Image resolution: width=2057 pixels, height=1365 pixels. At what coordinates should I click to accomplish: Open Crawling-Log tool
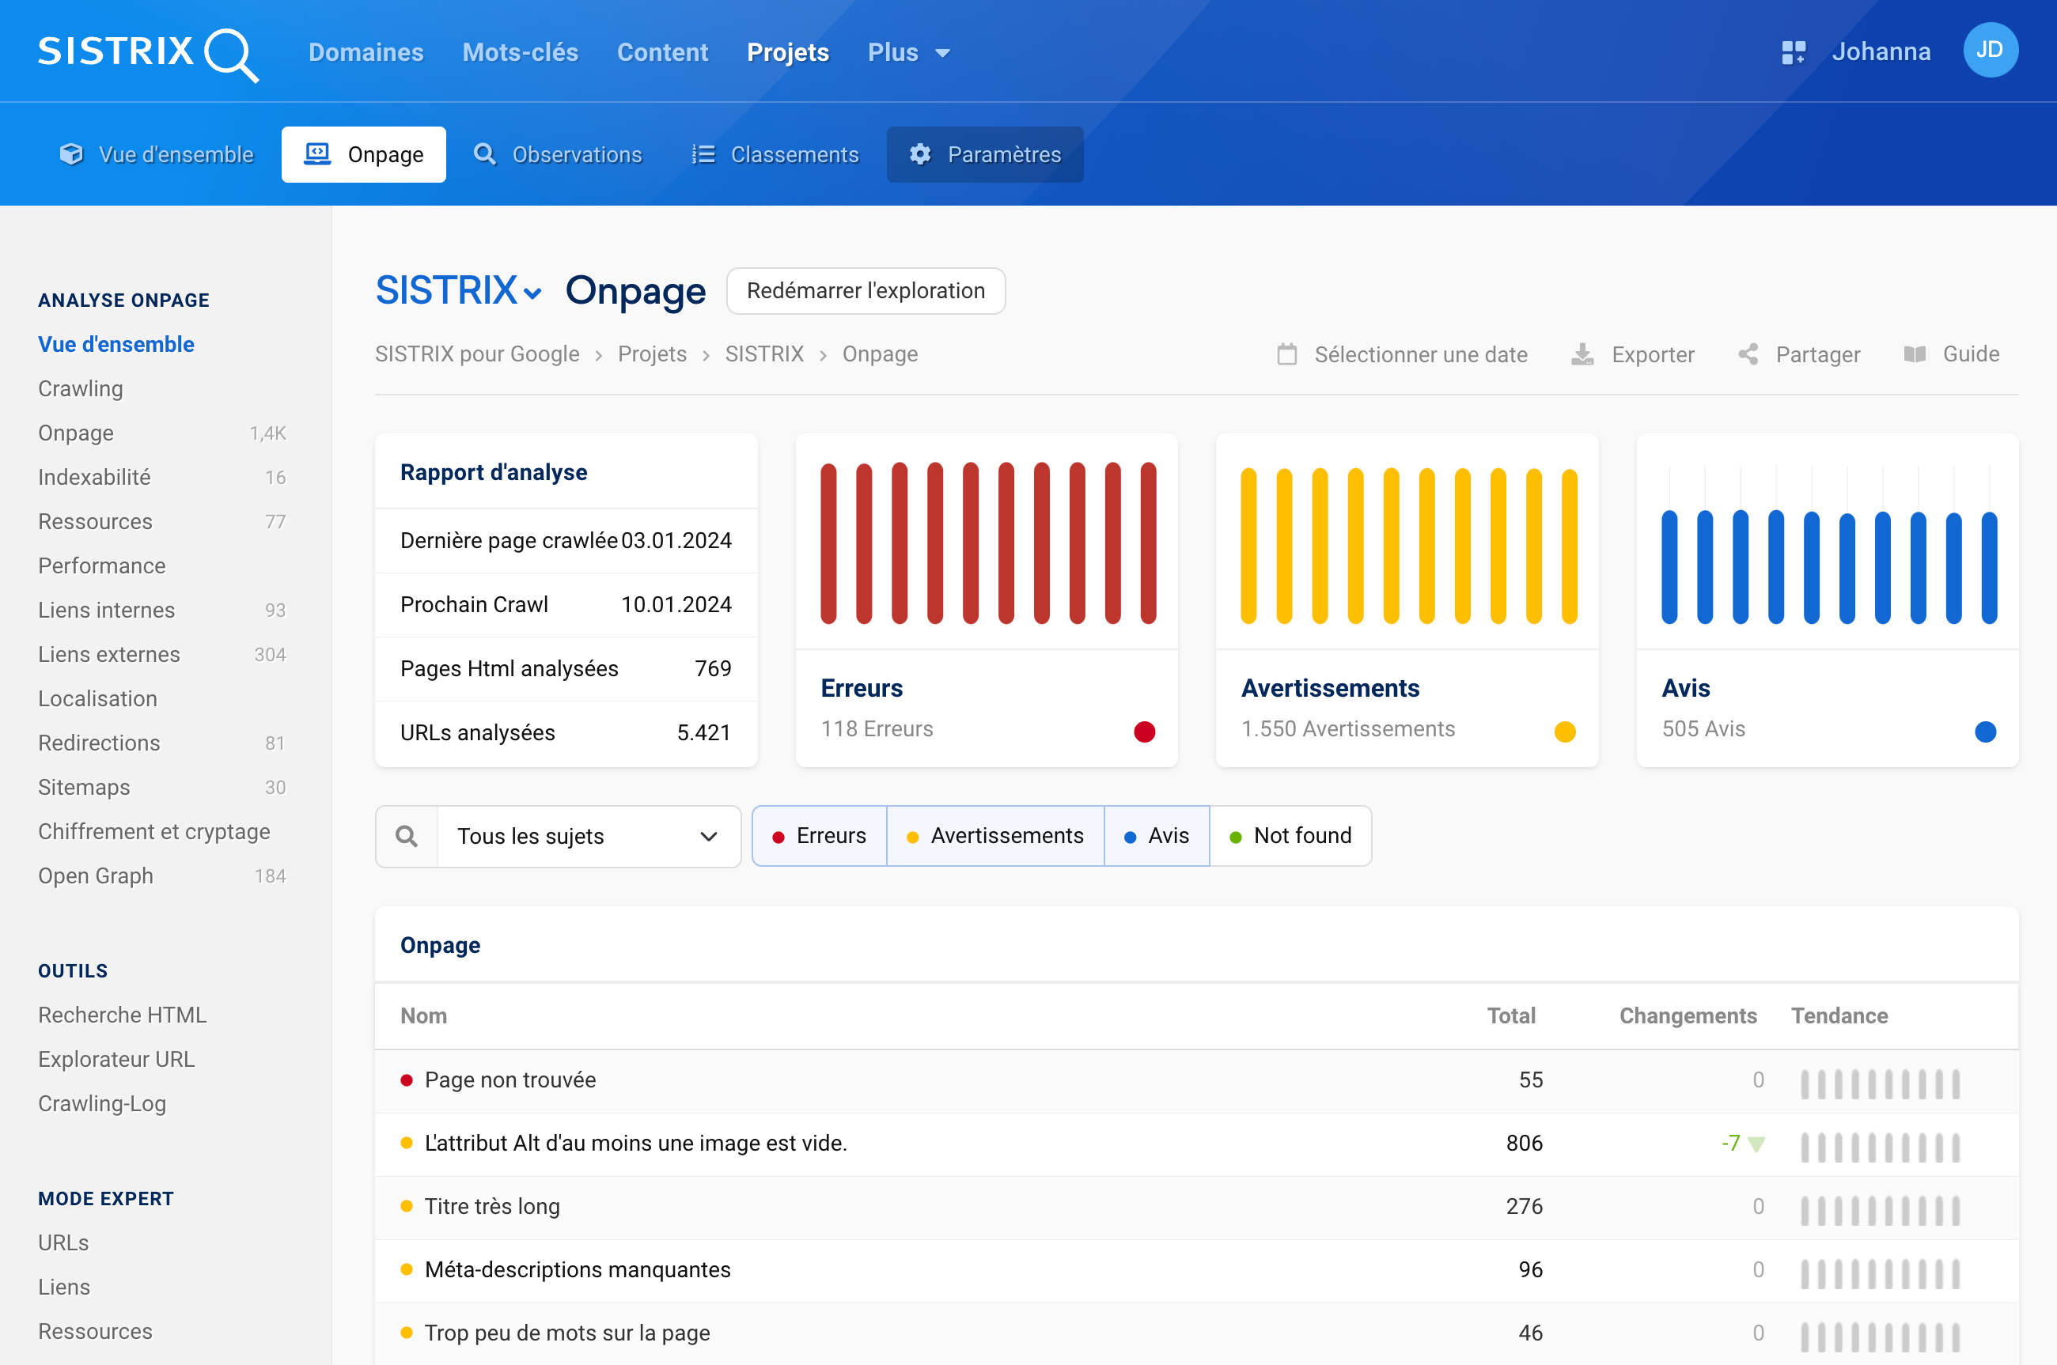(x=102, y=1104)
